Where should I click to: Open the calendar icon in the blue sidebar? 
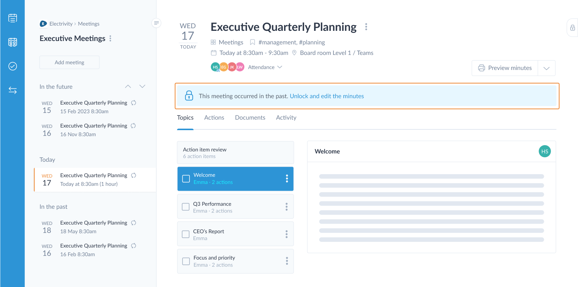tap(13, 42)
